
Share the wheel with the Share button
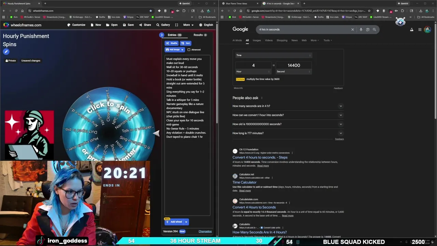tap(145, 25)
